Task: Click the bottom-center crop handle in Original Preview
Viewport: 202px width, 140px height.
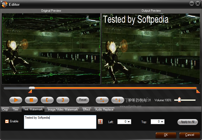Action: tap(51, 75)
